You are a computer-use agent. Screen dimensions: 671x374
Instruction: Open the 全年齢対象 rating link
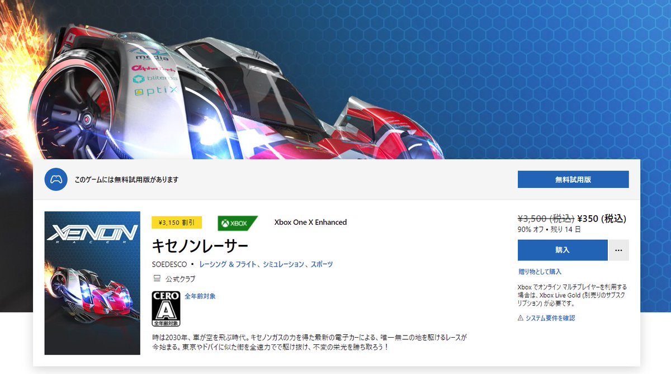[x=200, y=296]
